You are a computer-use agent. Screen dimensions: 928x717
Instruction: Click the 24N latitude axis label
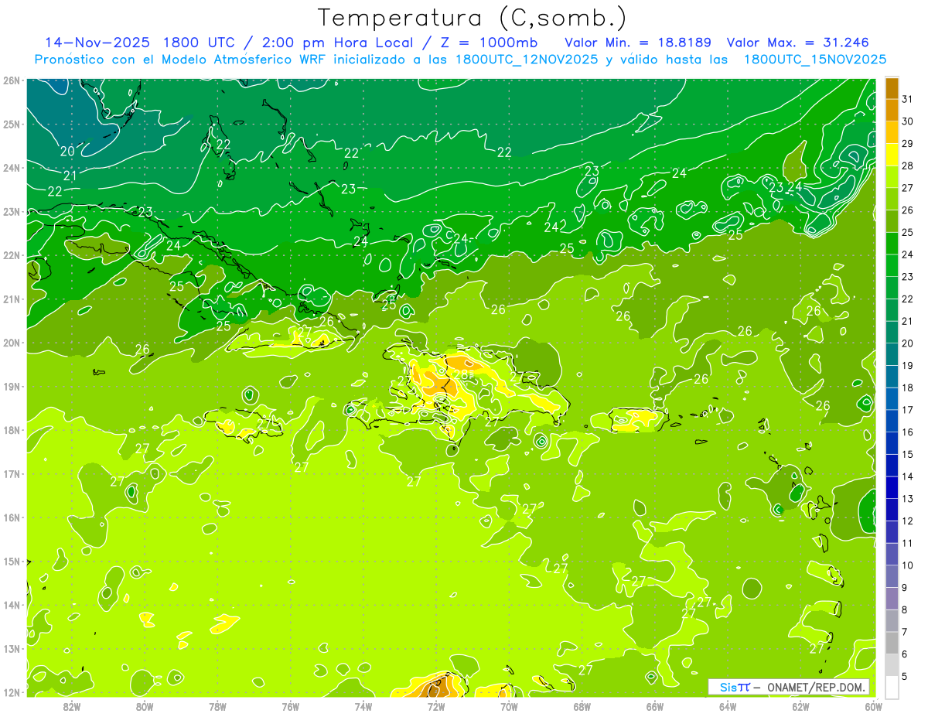(x=10, y=167)
